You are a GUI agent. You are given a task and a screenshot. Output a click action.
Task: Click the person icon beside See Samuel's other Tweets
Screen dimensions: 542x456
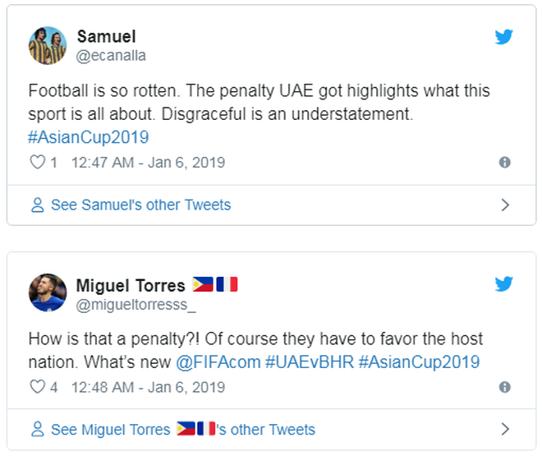(x=37, y=205)
